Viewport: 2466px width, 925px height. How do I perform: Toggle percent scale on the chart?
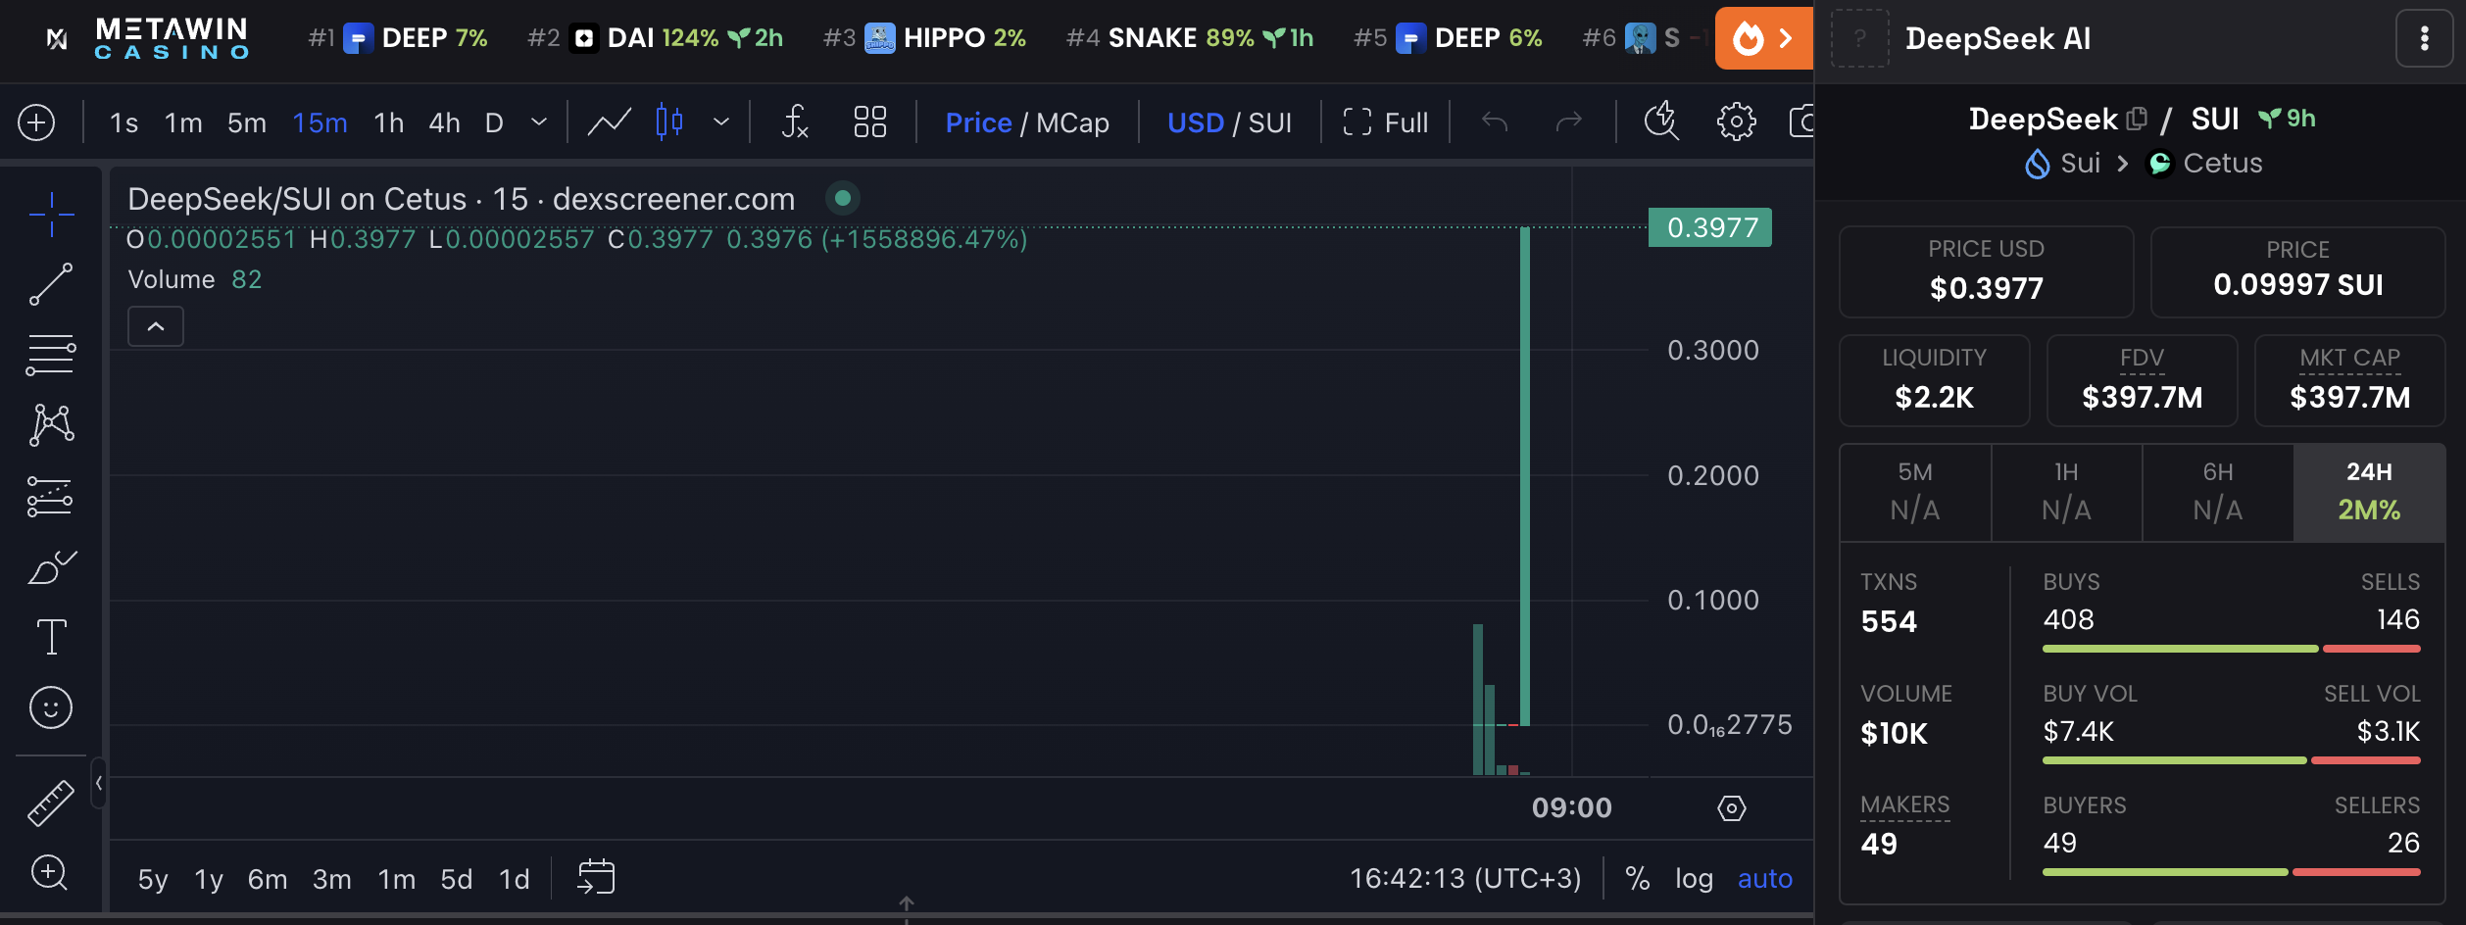point(1637,879)
